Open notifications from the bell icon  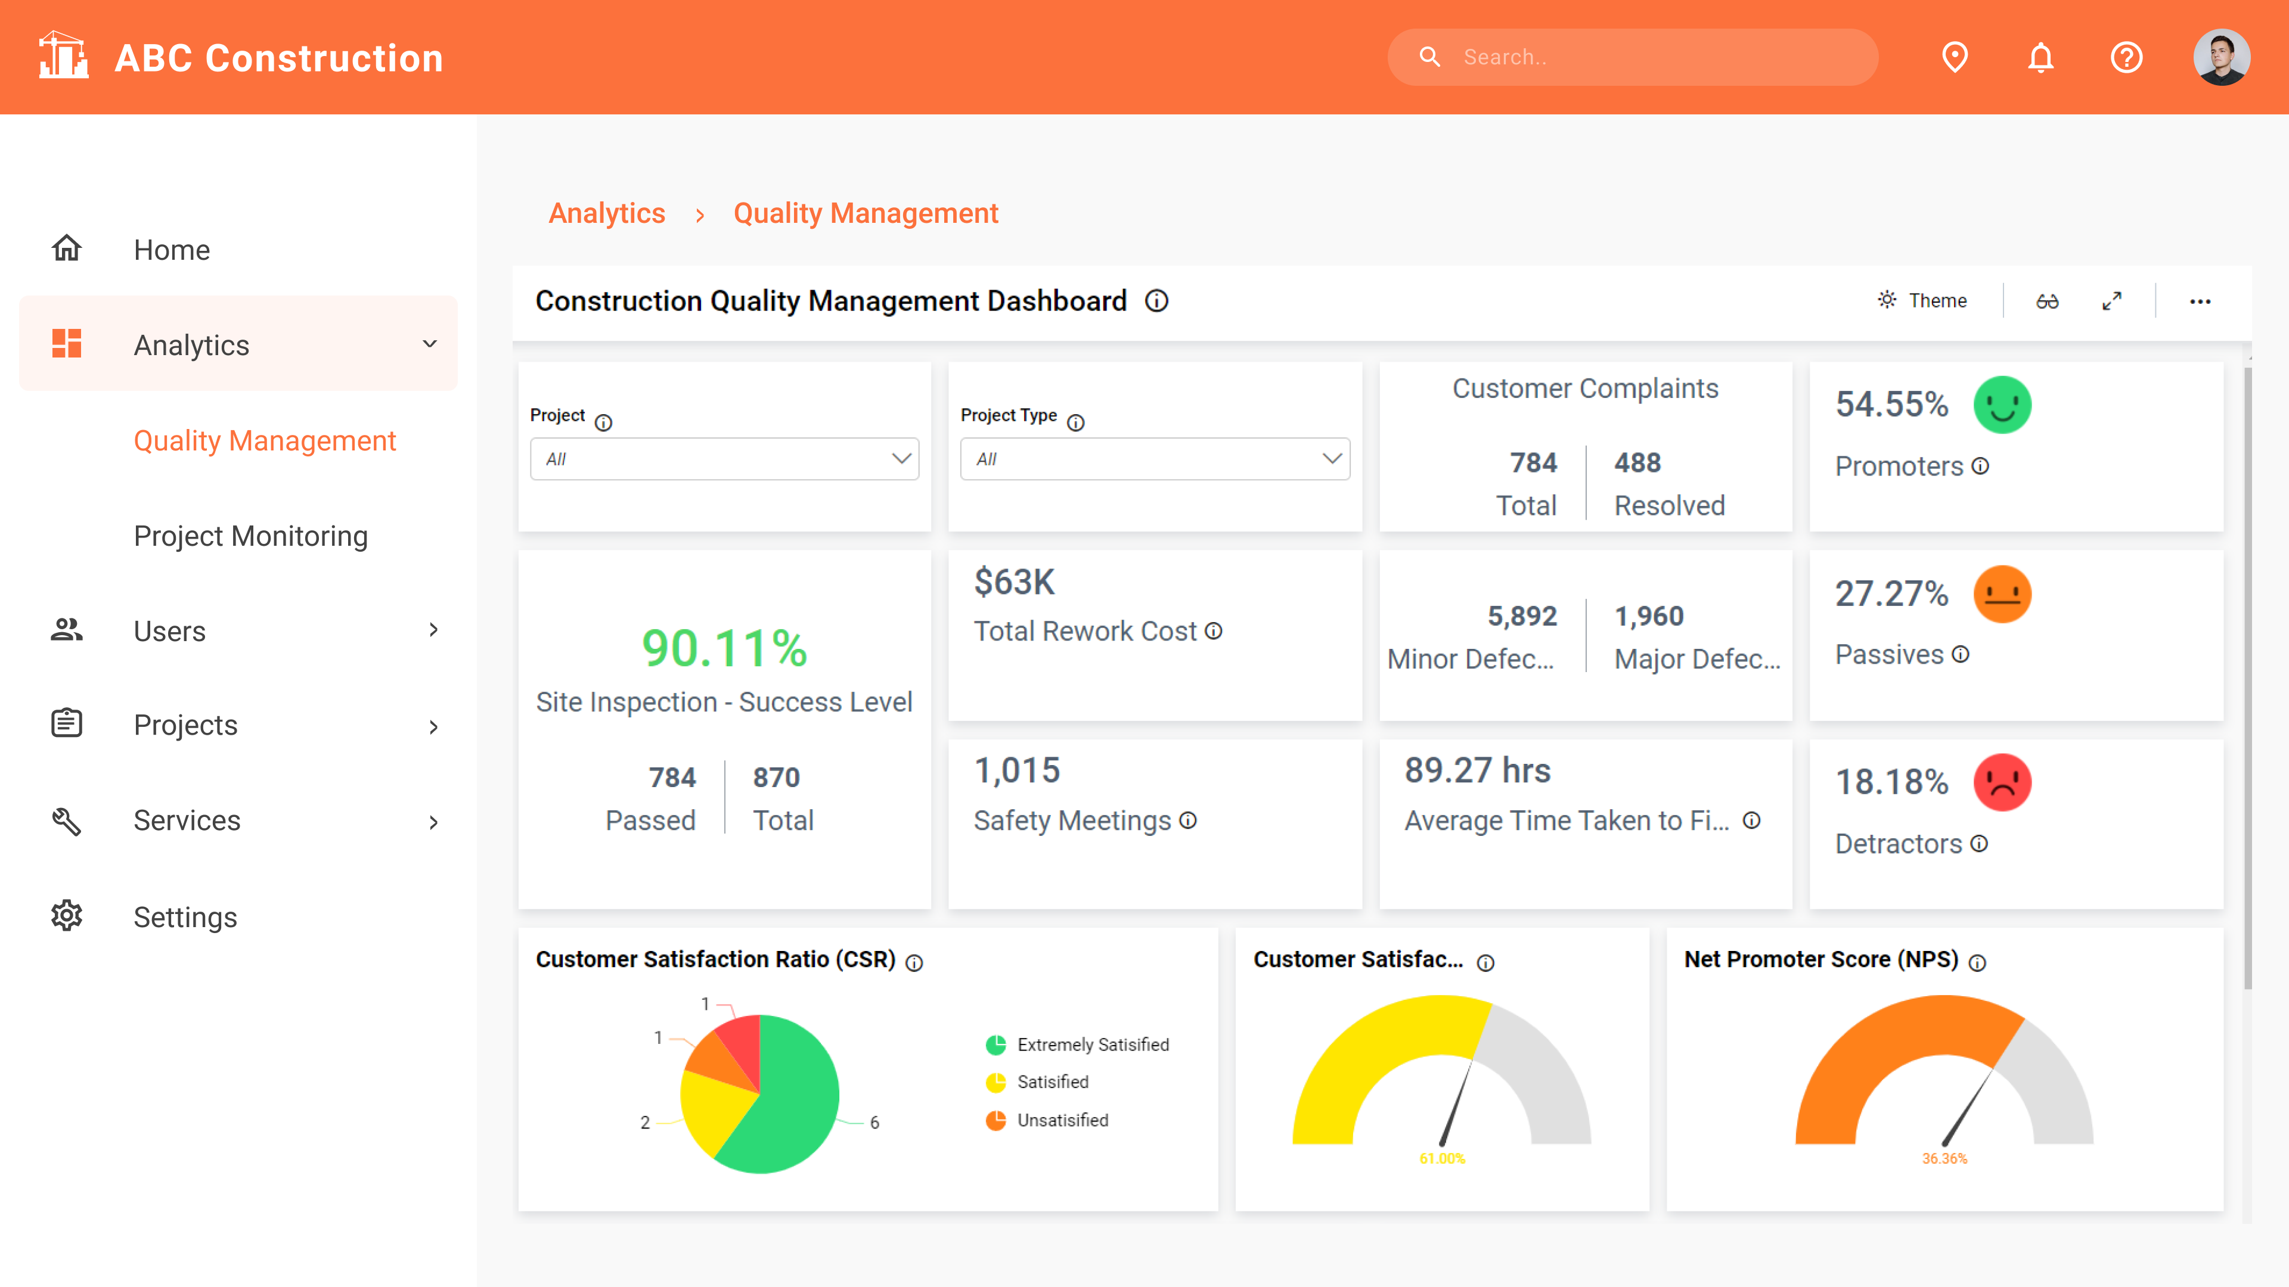point(2040,57)
